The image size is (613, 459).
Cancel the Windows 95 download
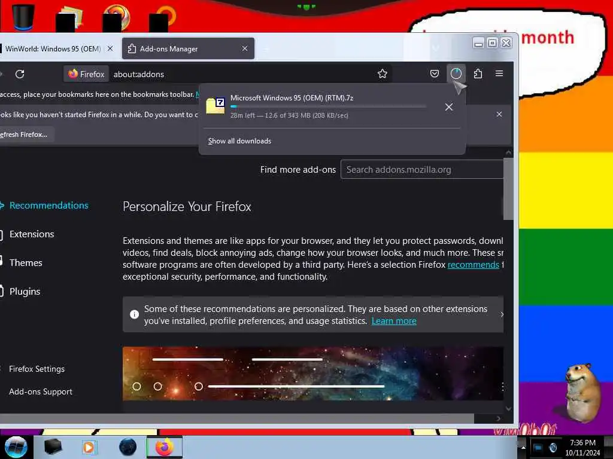coord(449,107)
